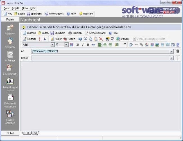
Task: Open the Hilfe menu
Action: point(33,8)
